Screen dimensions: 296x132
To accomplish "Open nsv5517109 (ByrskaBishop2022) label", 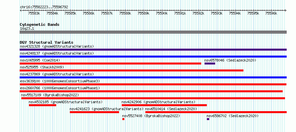I will tap(50, 95).
